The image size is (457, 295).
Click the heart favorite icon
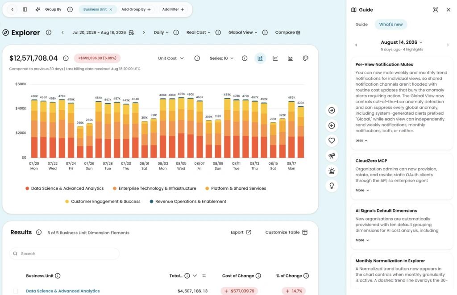tap(332, 141)
